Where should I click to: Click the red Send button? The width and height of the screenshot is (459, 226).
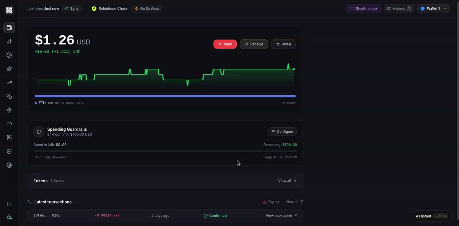[225, 44]
